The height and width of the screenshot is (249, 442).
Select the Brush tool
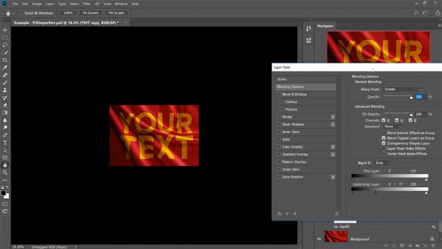(x=5, y=83)
